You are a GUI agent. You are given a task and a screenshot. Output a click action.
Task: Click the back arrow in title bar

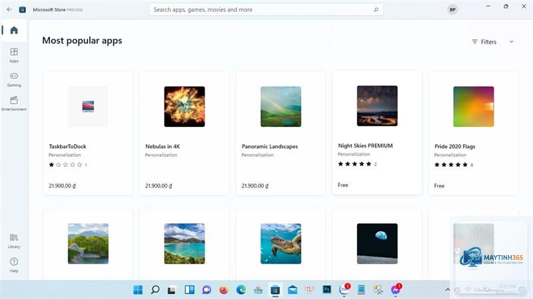click(9, 9)
